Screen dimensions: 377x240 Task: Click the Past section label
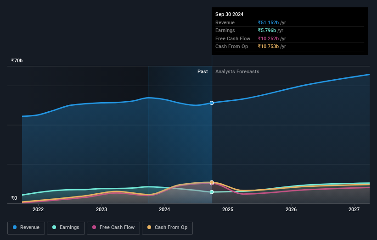tap(203, 71)
